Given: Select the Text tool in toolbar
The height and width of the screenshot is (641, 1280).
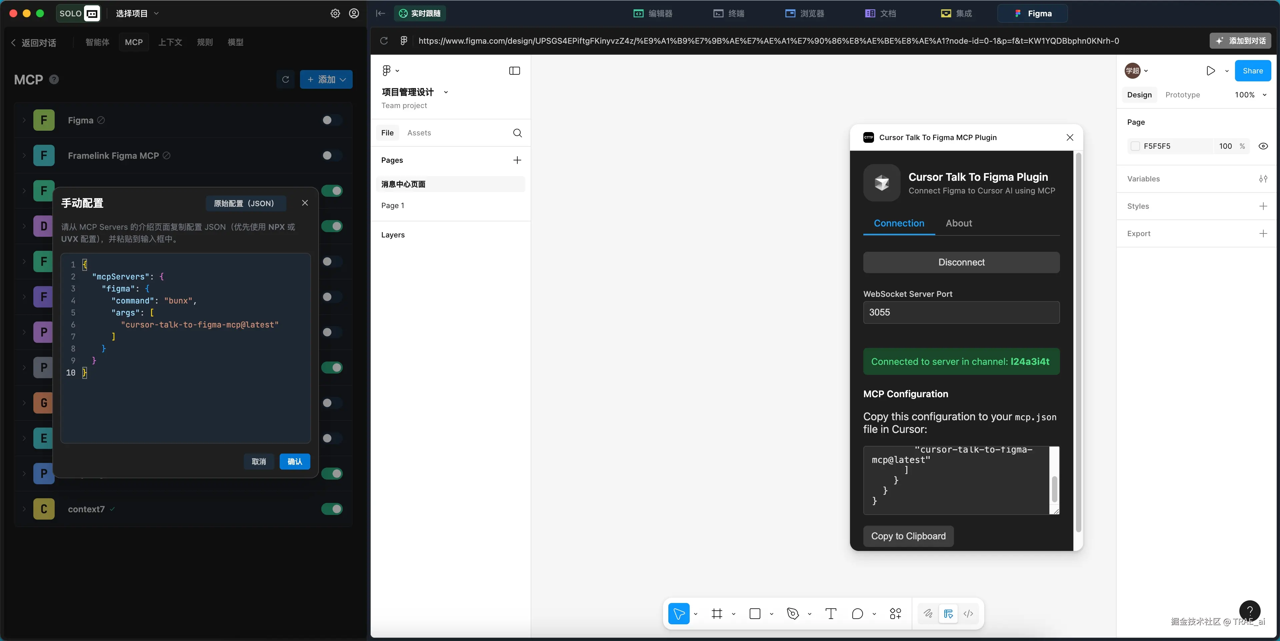Looking at the screenshot, I should point(831,614).
